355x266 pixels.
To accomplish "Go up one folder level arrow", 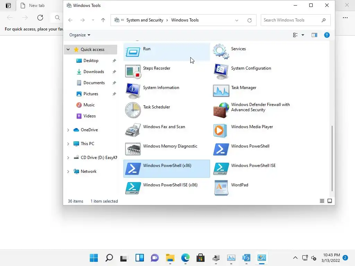I will tap(103, 20).
